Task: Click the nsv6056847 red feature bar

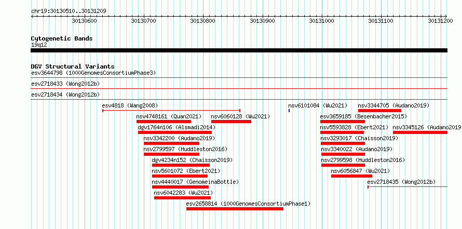Action: 351,176
